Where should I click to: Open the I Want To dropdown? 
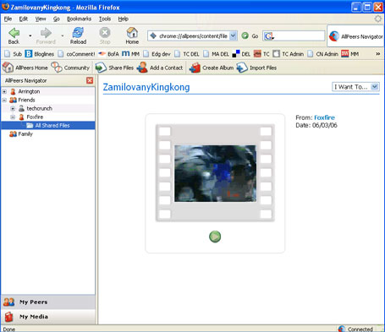click(355, 87)
